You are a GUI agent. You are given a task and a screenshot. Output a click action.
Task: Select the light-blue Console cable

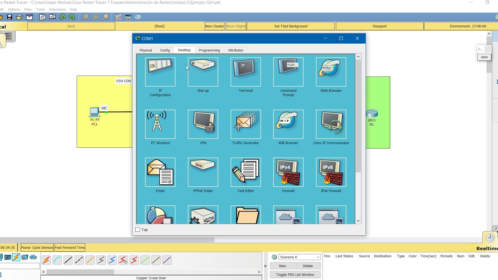click(x=57, y=260)
